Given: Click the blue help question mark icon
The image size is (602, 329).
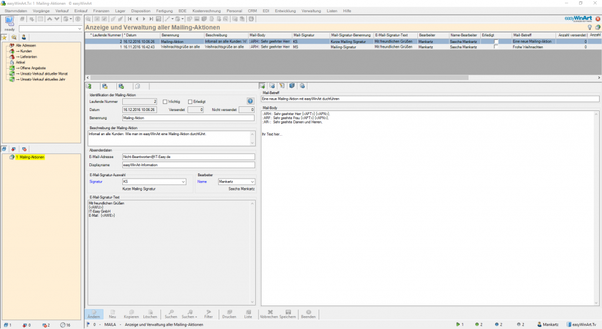Looking at the screenshot, I should point(250,101).
